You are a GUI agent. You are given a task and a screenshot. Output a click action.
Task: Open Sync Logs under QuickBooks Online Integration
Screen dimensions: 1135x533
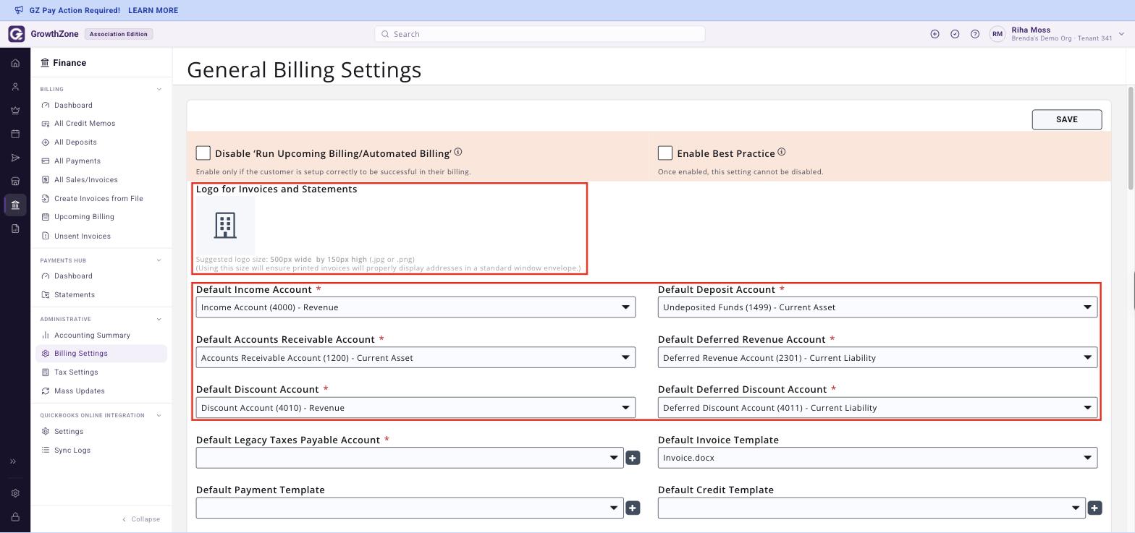72,451
